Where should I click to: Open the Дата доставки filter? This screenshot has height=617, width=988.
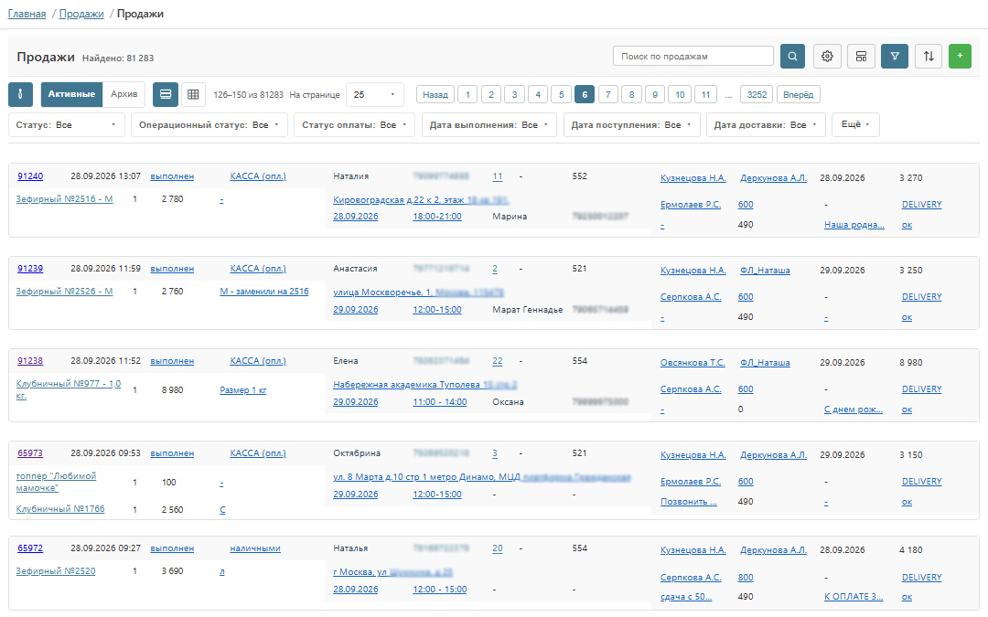[x=766, y=124]
